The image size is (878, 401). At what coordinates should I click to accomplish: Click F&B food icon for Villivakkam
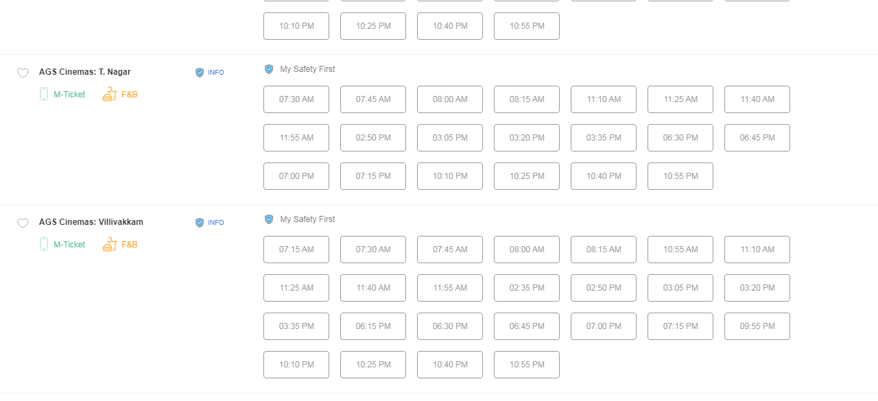pyautogui.click(x=110, y=244)
